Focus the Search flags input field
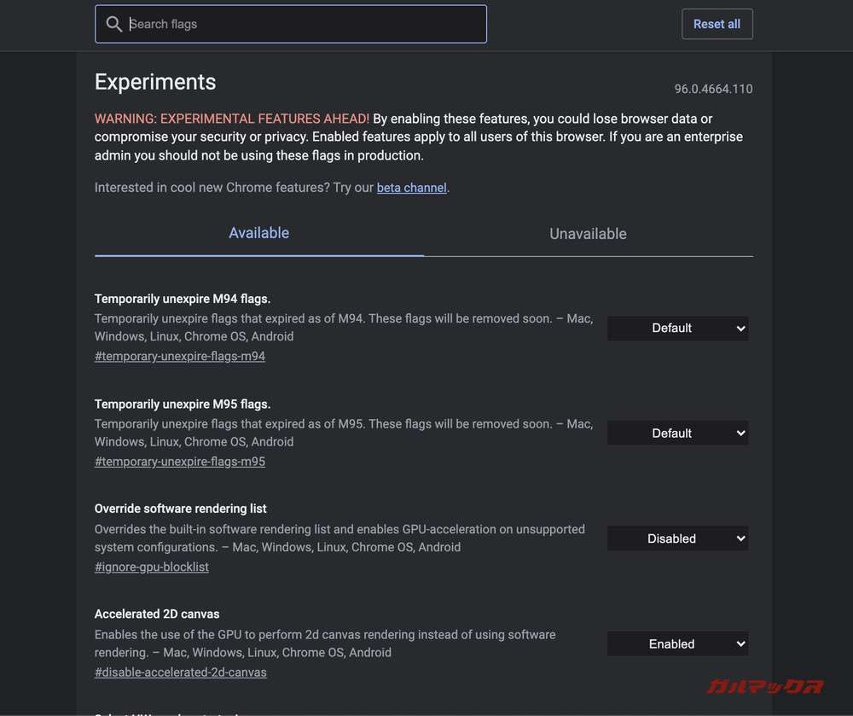This screenshot has width=853, height=716. (x=303, y=24)
